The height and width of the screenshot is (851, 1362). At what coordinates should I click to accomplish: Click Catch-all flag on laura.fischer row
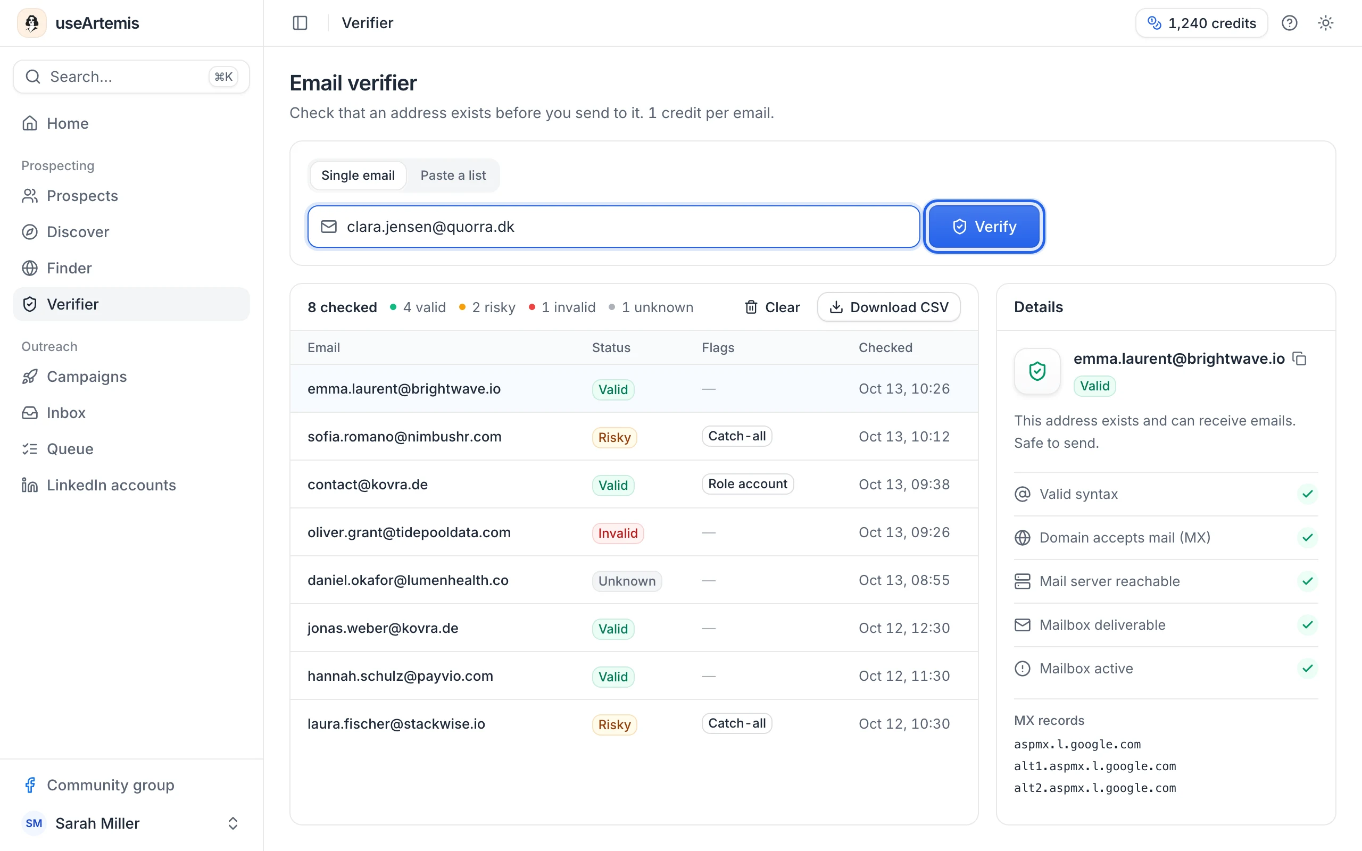point(737,723)
